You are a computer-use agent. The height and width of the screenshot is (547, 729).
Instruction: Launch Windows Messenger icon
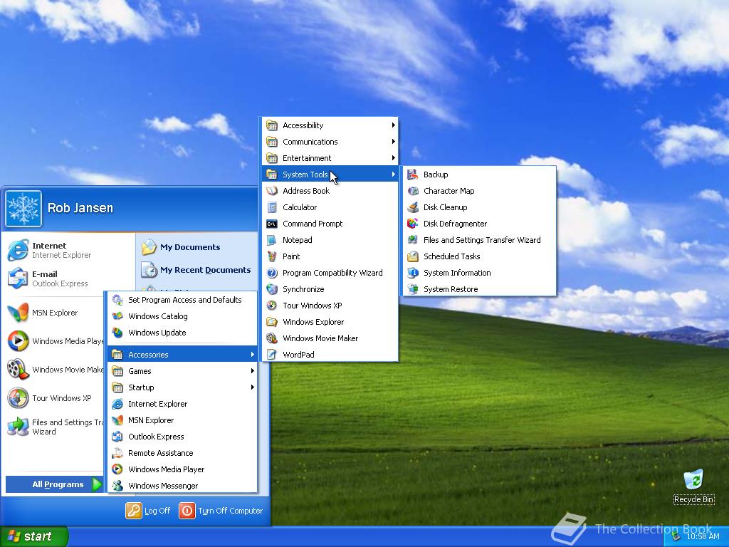(117, 486)
